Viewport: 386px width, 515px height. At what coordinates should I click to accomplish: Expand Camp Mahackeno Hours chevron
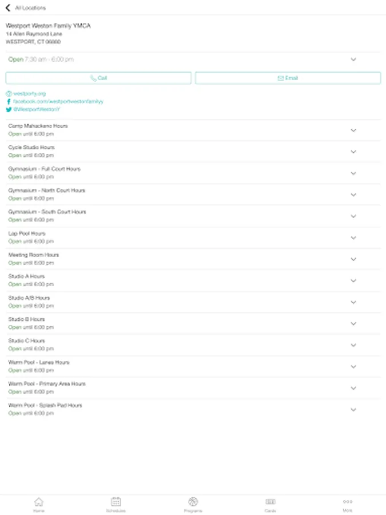(353, 130)
